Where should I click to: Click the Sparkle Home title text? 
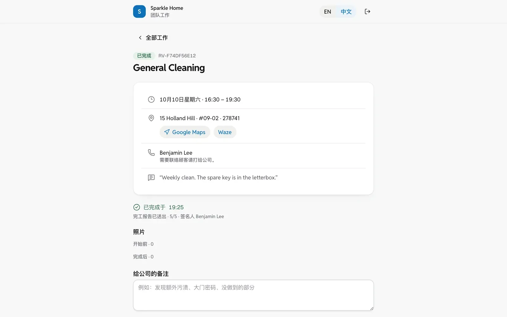tap(167, 8)
